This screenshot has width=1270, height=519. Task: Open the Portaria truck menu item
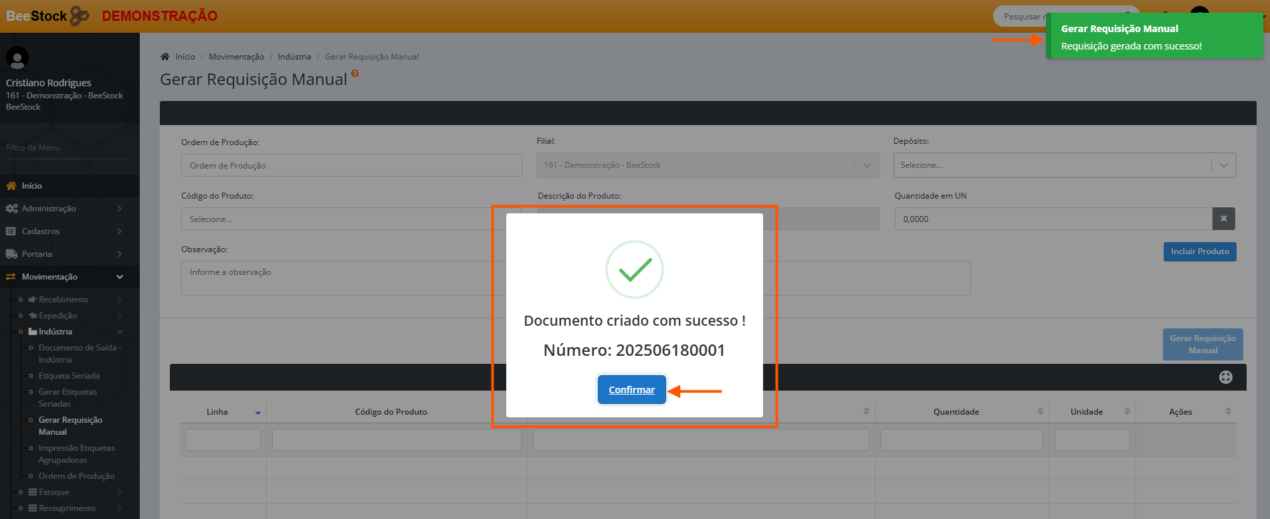pos(37,254)
